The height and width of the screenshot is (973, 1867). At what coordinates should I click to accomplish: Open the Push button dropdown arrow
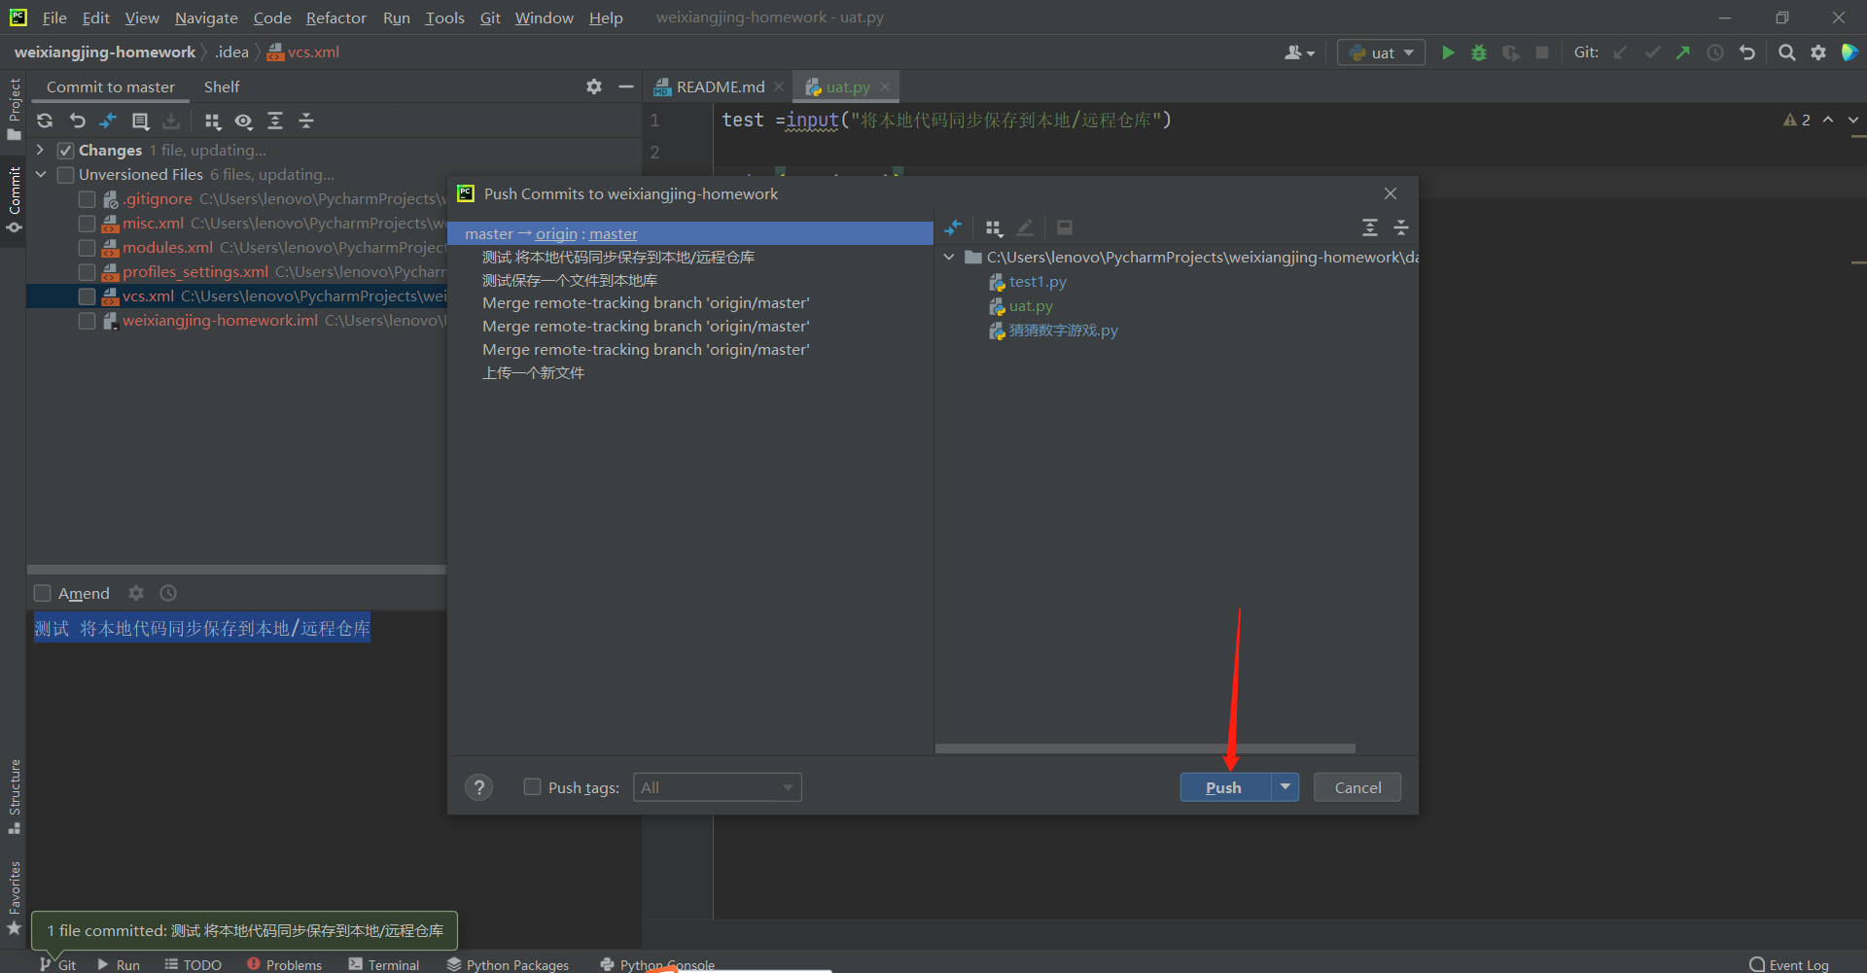tap(1286, 787)
